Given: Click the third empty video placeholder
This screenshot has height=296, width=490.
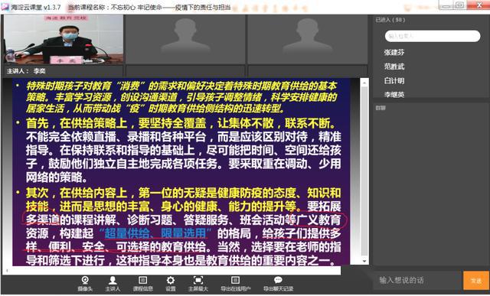Looking at the screenshot, I should pos(308,39).
